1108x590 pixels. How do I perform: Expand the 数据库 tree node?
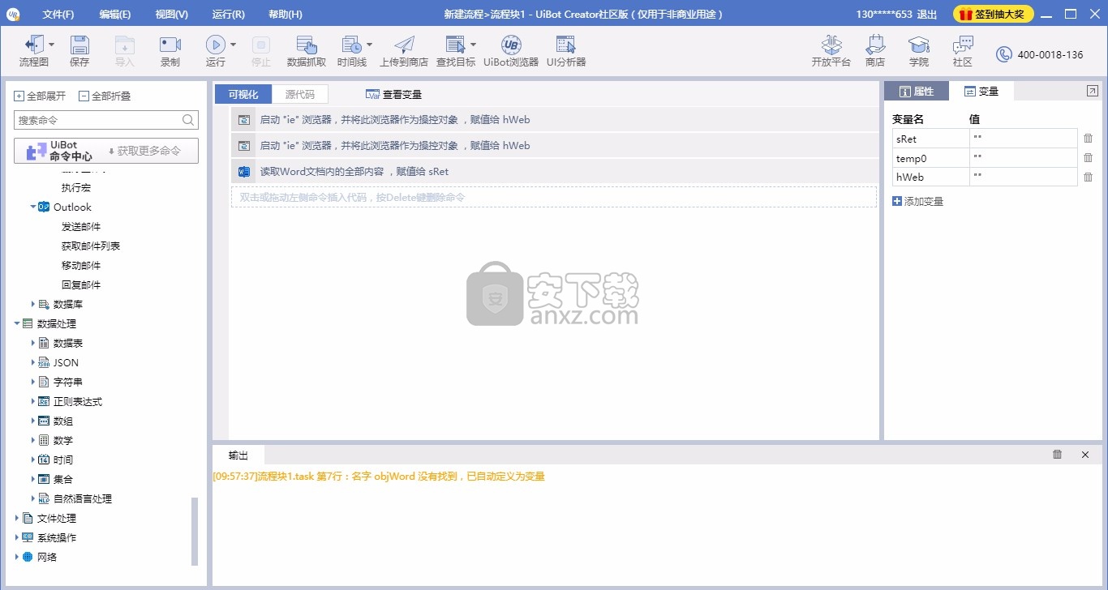33,304
